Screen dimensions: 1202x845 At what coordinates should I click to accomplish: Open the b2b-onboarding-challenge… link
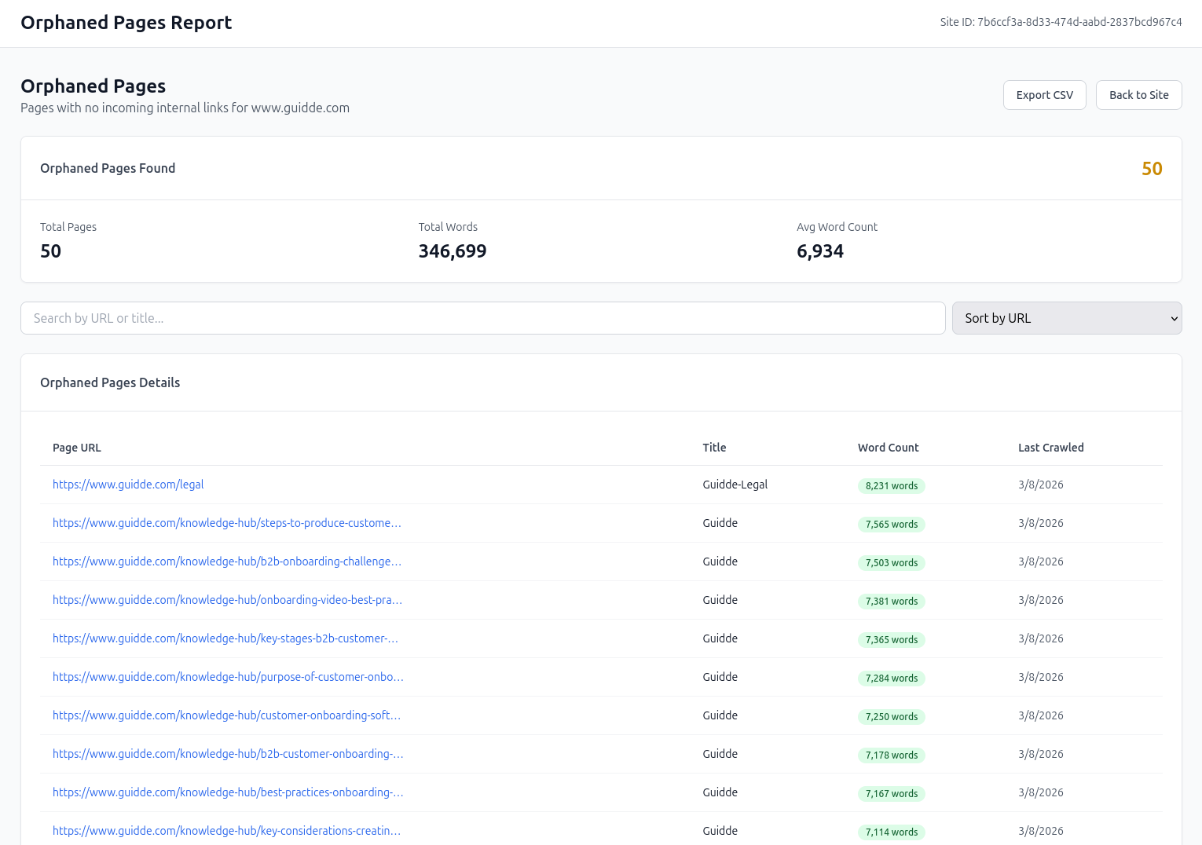pos(227,562)
